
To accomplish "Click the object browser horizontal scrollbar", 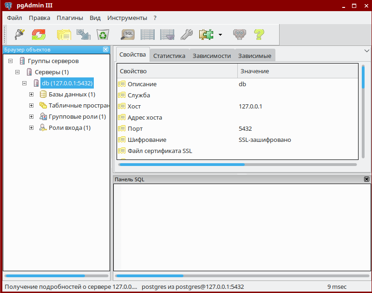I will tap(57, 276).
